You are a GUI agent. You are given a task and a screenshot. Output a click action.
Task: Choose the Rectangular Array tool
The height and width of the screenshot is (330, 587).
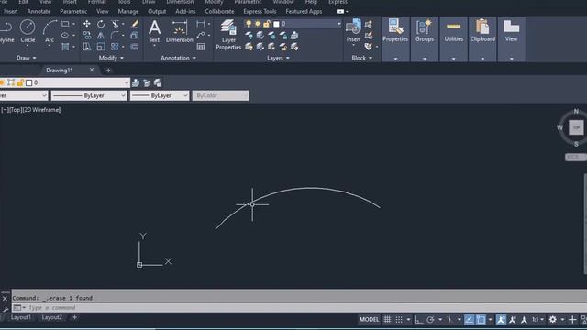(x=115, y=47)
